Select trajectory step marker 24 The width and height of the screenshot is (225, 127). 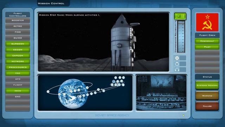pos(80,96)
